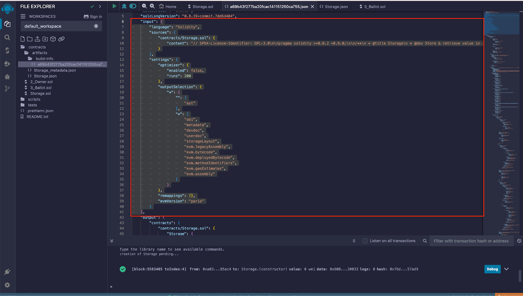Toggle the checkmark beside FILE EXPLORER
Viewport: 523px width, 296px height.
(92, 6)
